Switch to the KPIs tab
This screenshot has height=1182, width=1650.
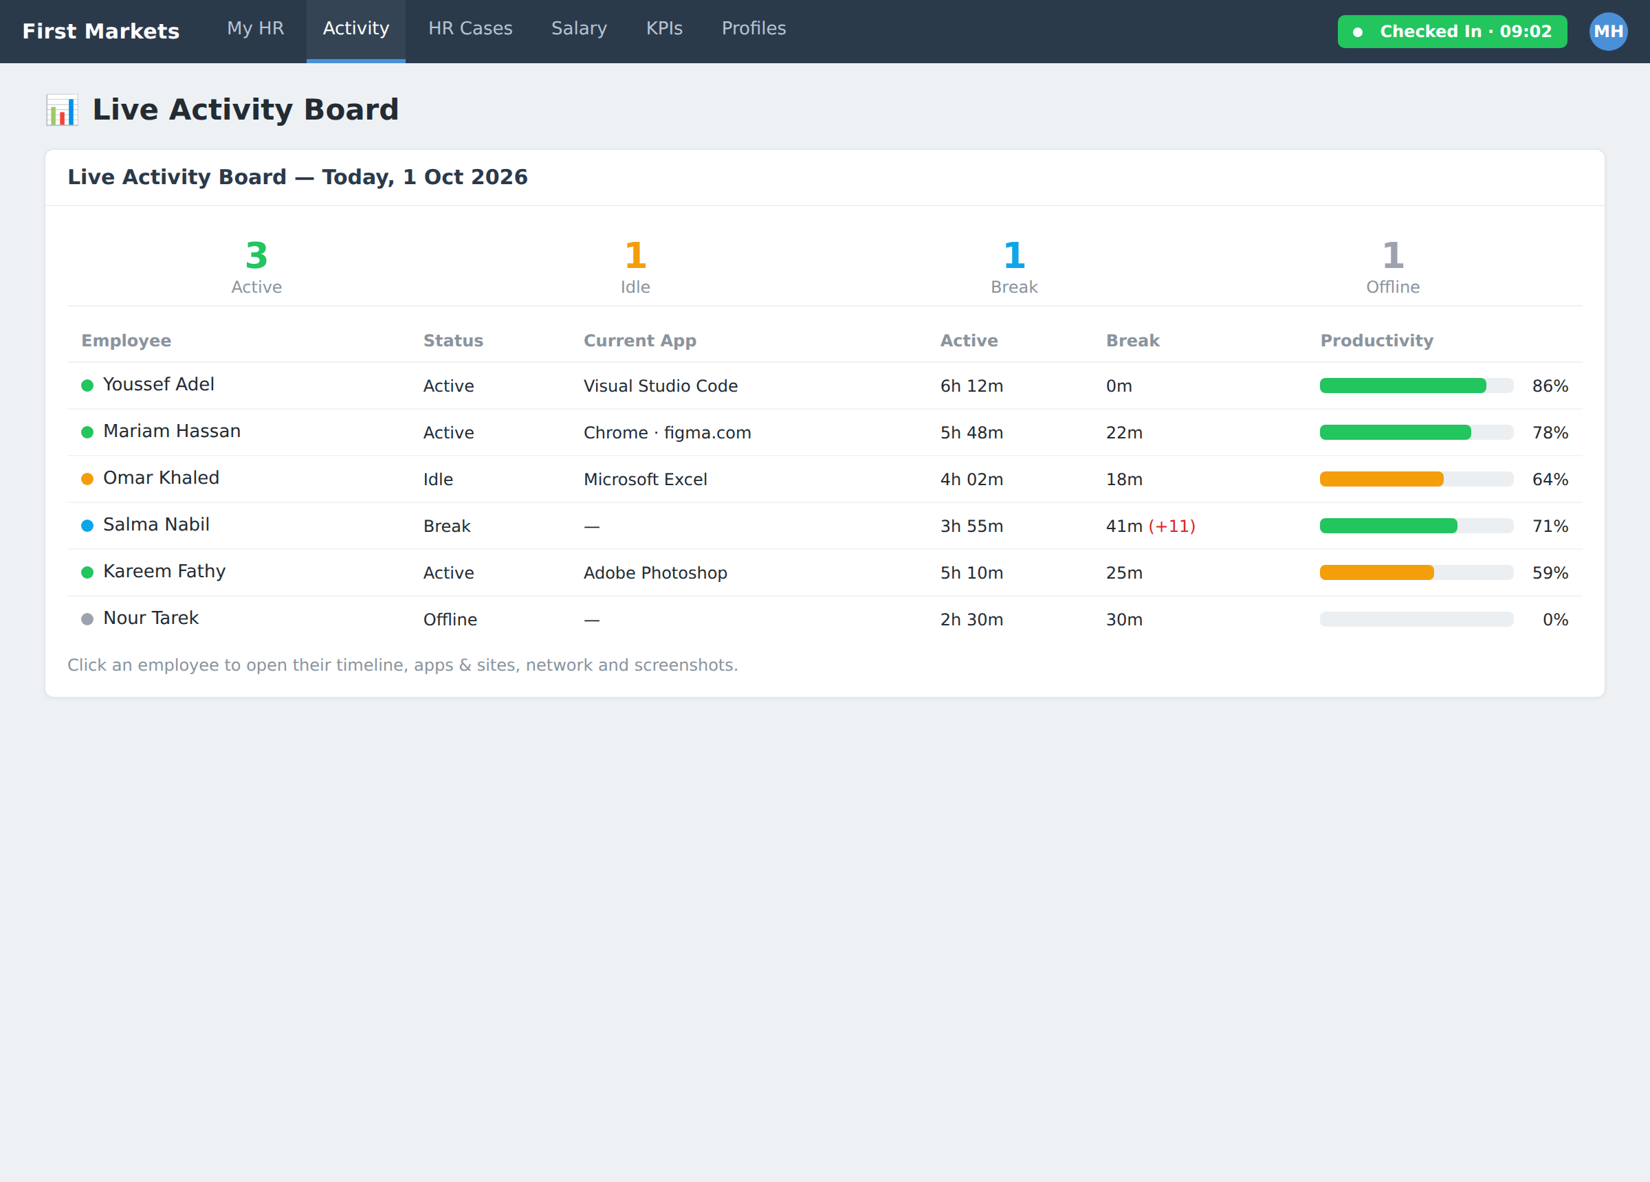coord(664,29)
